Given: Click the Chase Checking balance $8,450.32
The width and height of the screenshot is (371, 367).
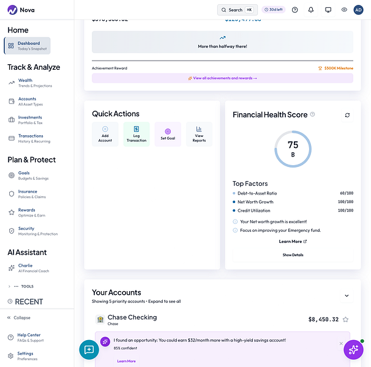Looking at the screenshot, I should click(x=323, y=319).
